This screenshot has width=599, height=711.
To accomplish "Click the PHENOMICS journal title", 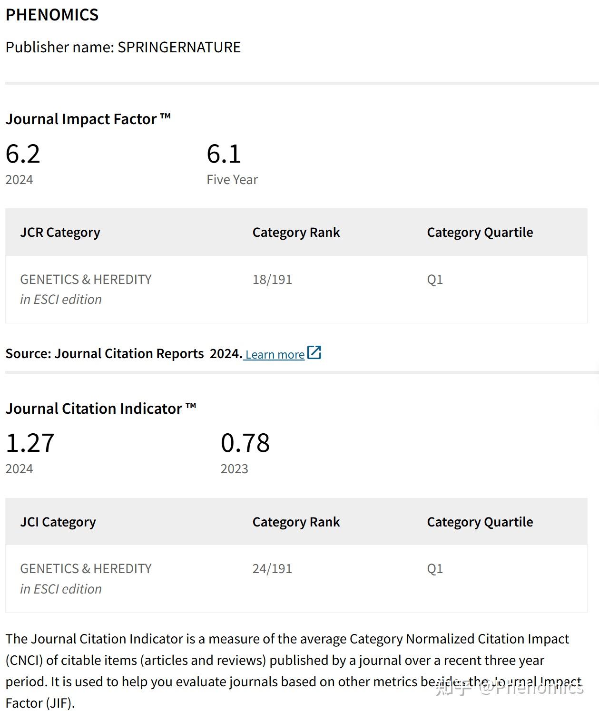I will 52,15.
